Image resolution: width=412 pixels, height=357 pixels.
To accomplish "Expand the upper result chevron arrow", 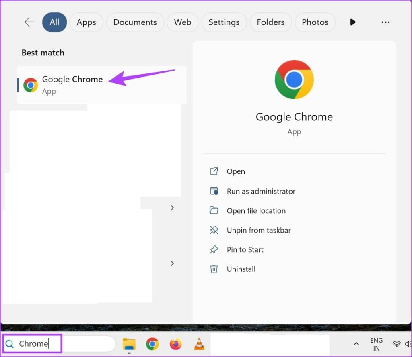I will coord(172,208).
